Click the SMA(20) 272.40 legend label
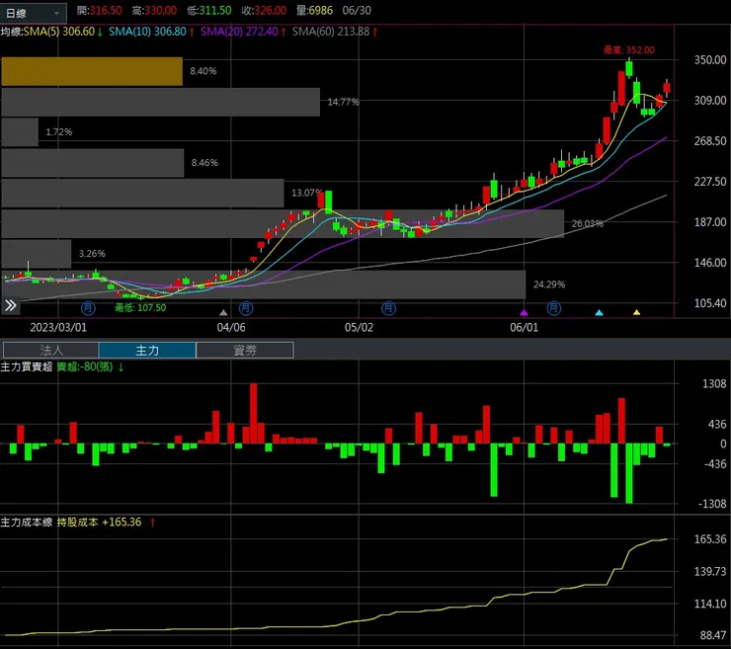Screen dimensions: 731x649 [x=239, y=32]
